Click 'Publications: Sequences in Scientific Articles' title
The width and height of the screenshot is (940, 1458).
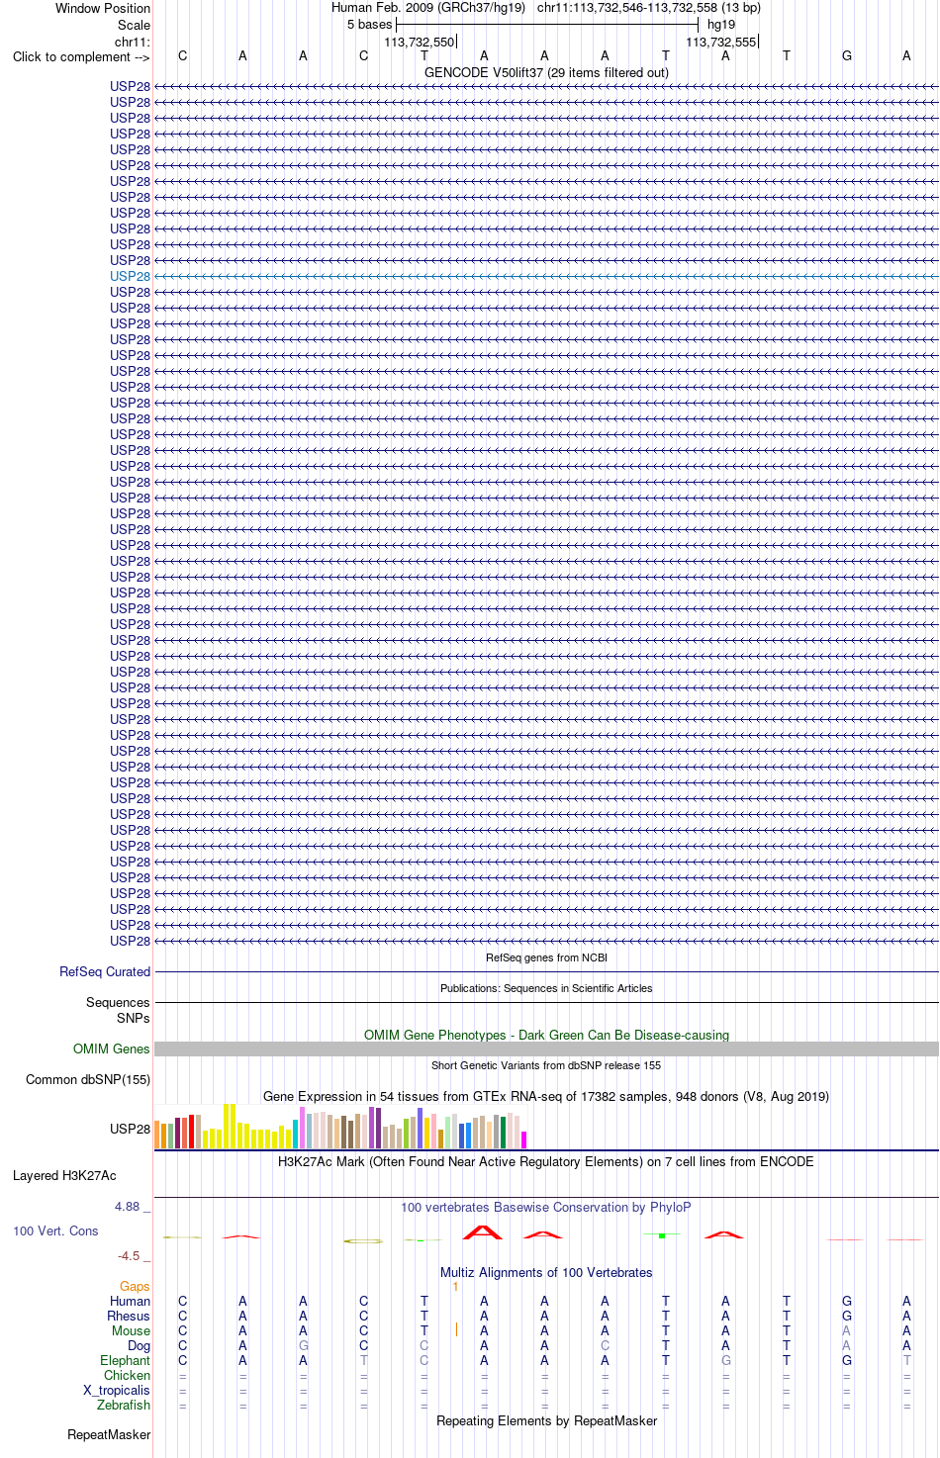pos(546,988)
